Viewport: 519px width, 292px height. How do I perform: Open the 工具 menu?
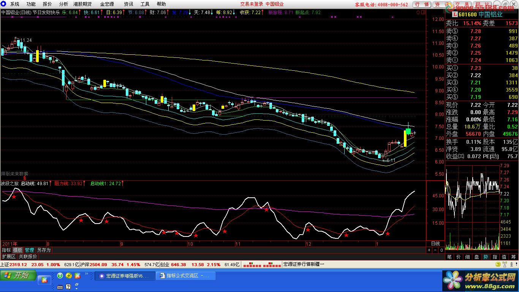(145, 4)
